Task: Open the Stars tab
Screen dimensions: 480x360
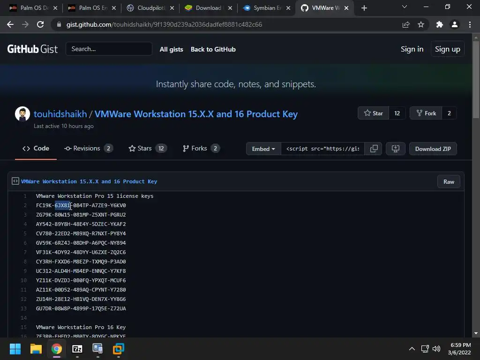Action: pyautogui.click(x=148, y=149)
